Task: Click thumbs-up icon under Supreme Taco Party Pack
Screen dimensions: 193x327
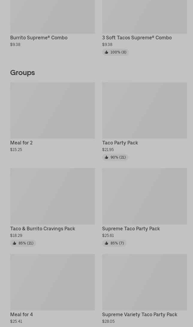Action: (x=106, y=243)
